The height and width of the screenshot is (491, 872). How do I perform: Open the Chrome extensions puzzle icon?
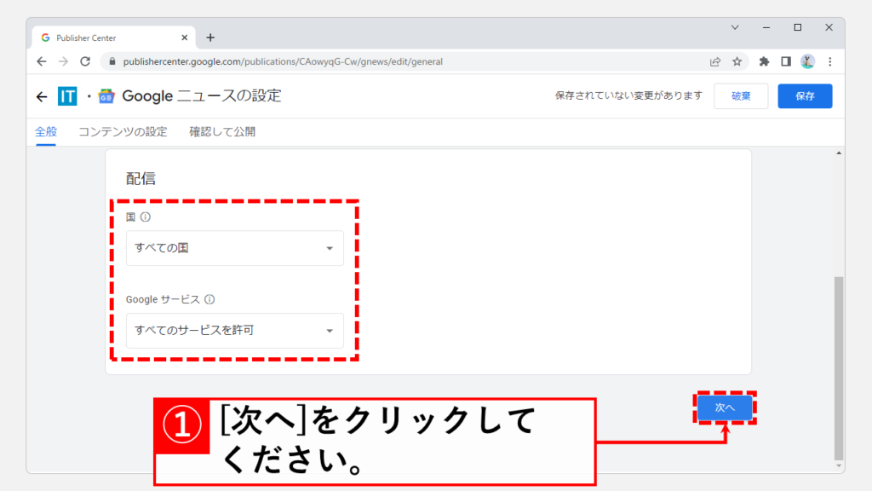tap(764, 61)
